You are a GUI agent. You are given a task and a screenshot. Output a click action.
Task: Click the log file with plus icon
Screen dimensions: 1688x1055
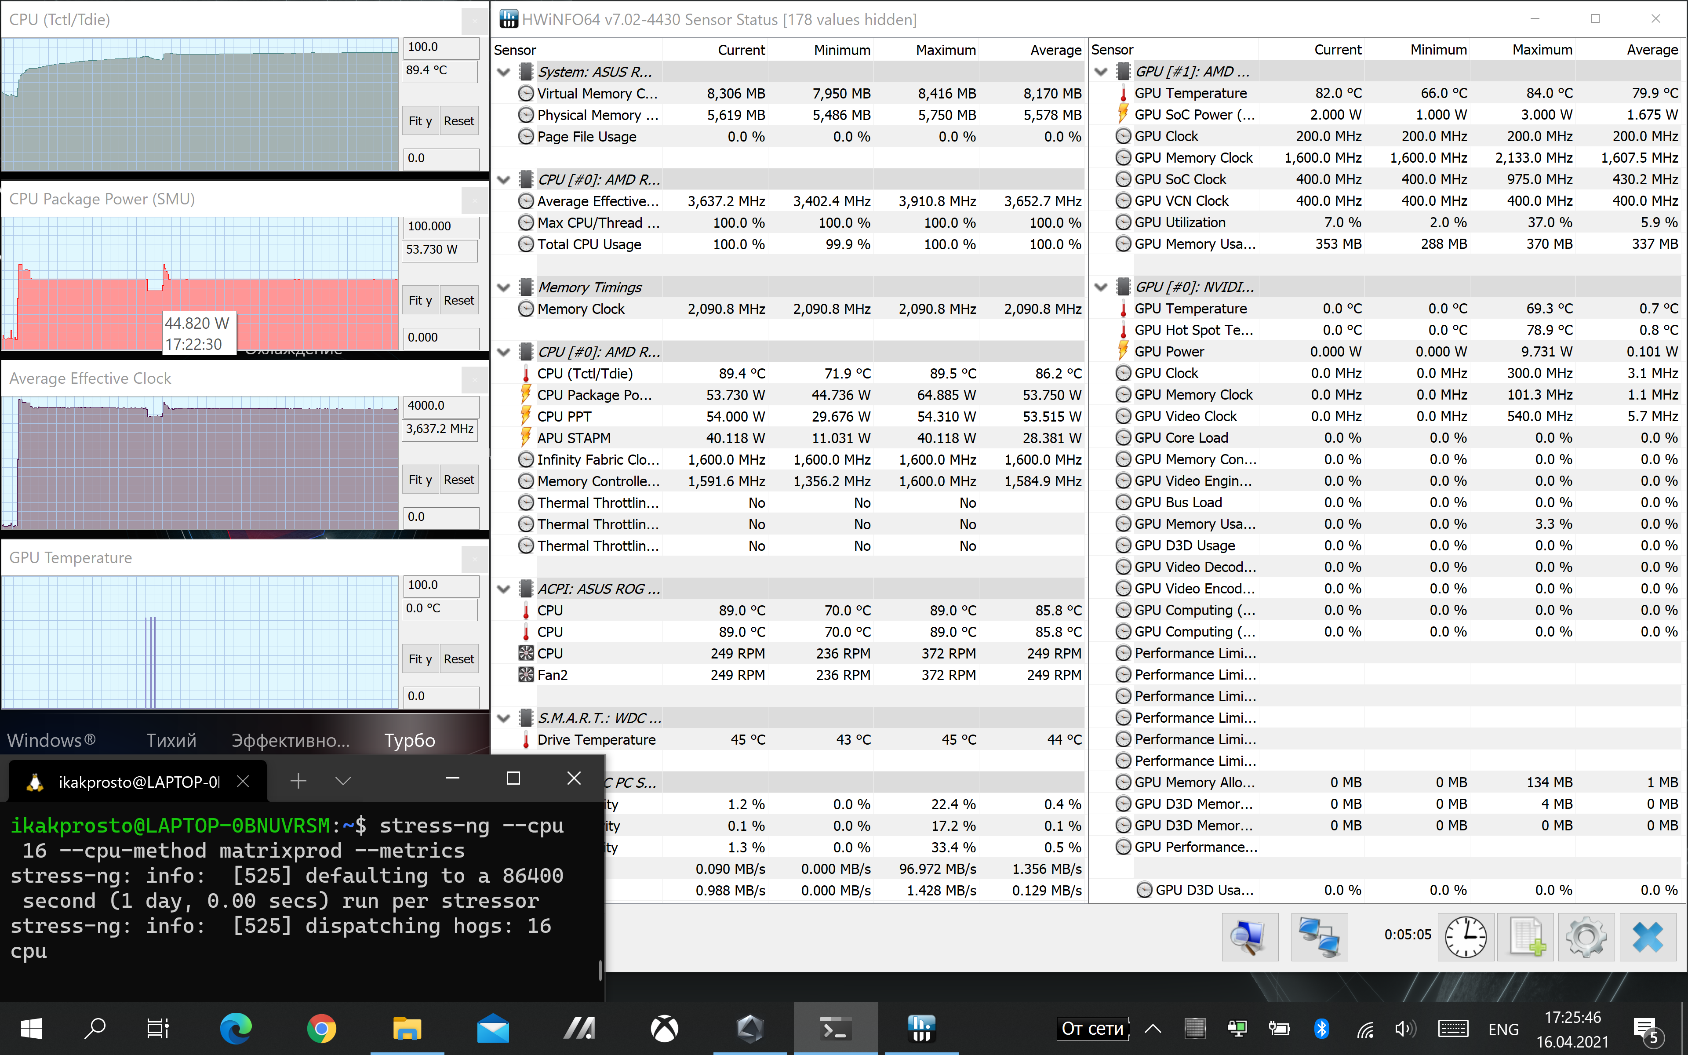1526,936
